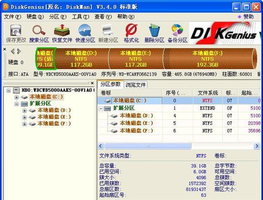The width and height of the screenshot is (263, 200).
Task: Click drive icon of 本地磁盘 (D:) in tree
Action: coord(32,110)
